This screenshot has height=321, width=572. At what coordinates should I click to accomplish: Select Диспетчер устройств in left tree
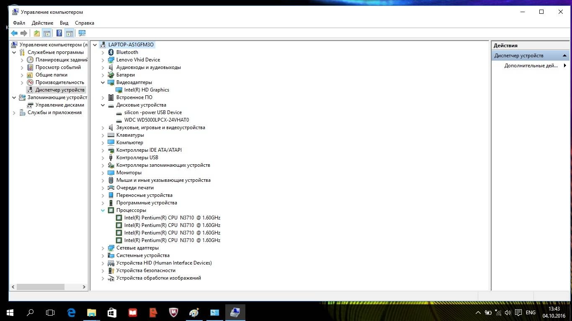click(60, 90)
